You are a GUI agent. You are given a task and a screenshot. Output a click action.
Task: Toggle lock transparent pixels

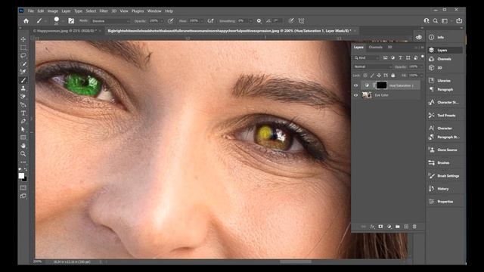[365, 76]
